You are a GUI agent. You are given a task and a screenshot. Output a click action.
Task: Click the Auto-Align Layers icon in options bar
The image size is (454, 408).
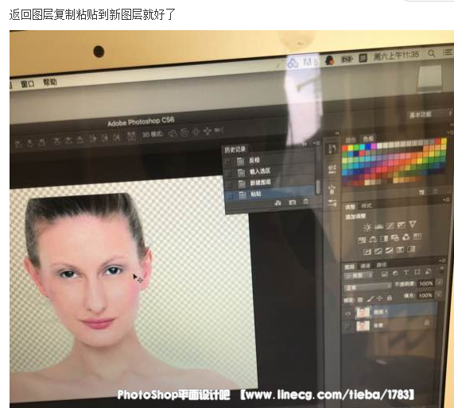coord(131,136)
